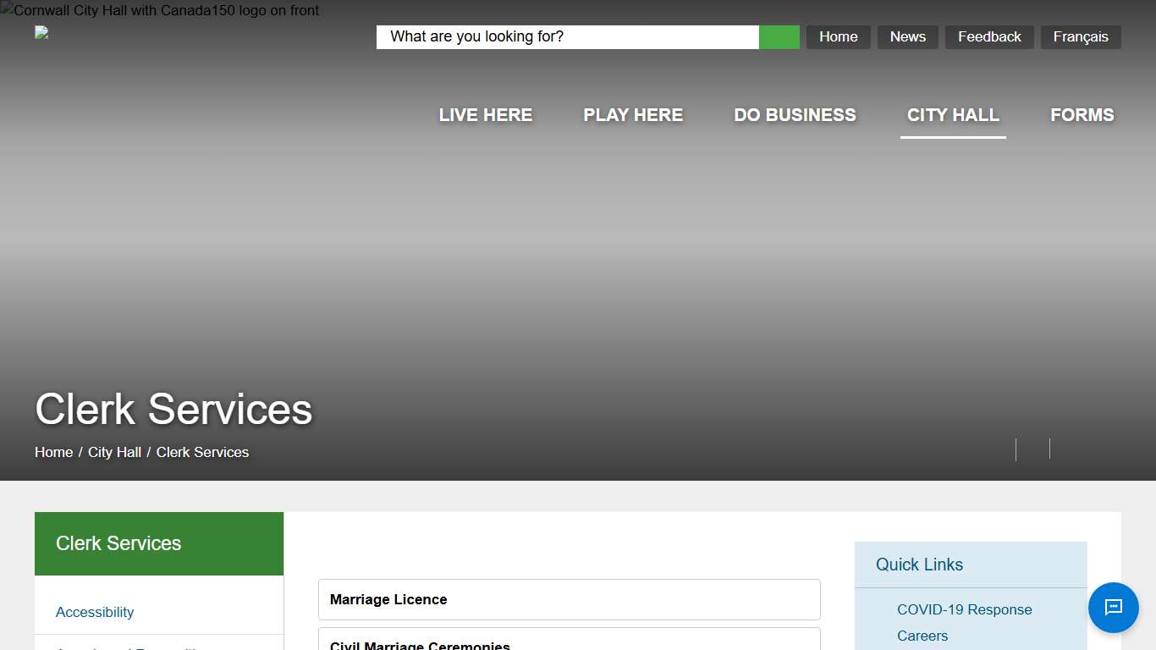The height and width of the screenshot is (650, 1156).
Task: Open the News page
Action: tap(907, 37)
